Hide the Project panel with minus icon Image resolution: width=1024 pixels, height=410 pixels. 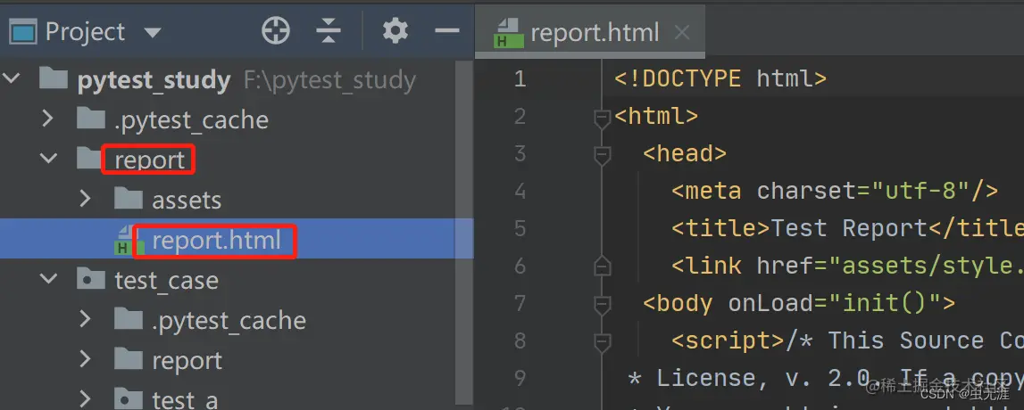click(447, 30)
